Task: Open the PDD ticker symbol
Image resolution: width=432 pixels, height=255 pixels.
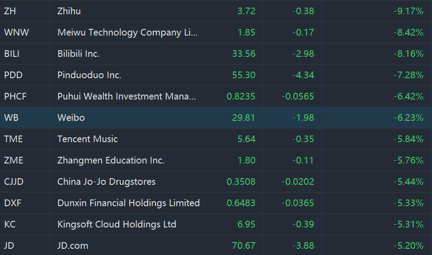Action: [13, 75]
